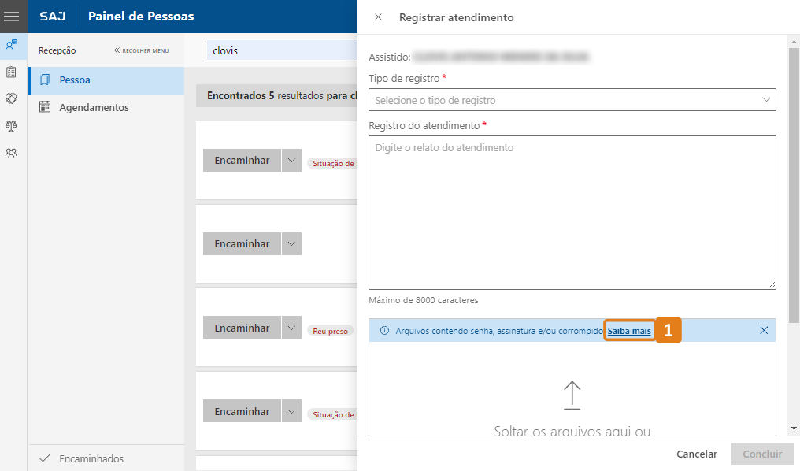Image resolution: width=800 pixels, height=471 pixels.
Task: Expand the first result's Encaminhar dropdown arrow
Action: (x=291, y=160)
